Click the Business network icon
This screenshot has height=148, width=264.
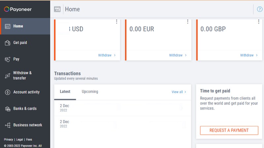point(7,125)
